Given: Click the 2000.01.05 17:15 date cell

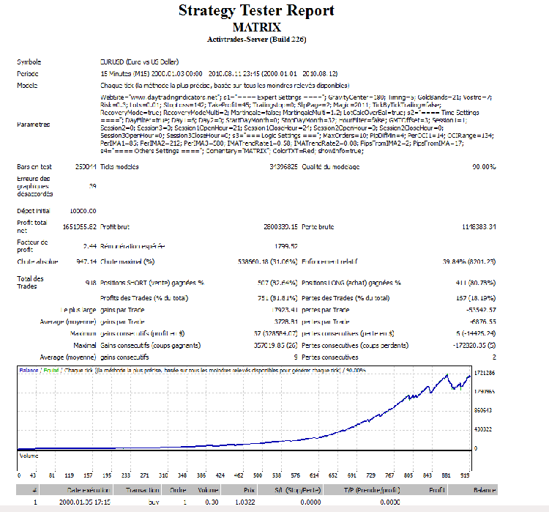Looking at the screenshot, I should point(85,502).
